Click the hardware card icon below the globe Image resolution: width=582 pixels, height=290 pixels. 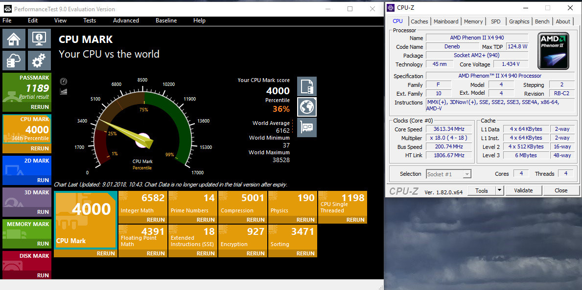[307, 128]
